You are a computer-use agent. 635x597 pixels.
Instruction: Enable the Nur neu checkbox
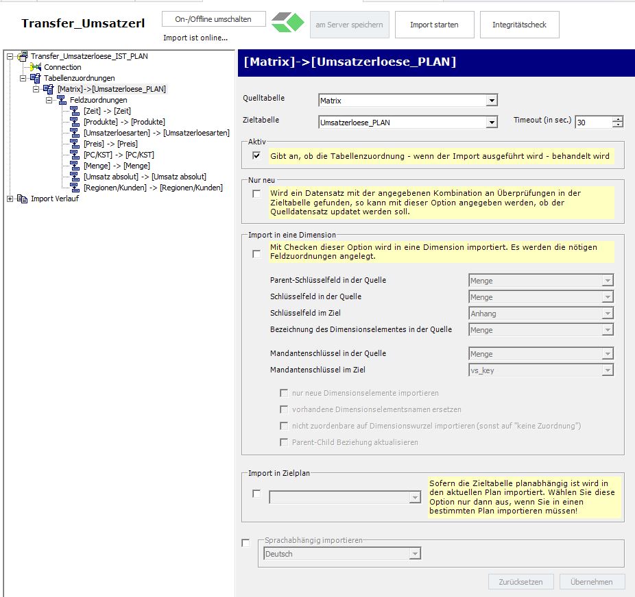click(256, 194)
